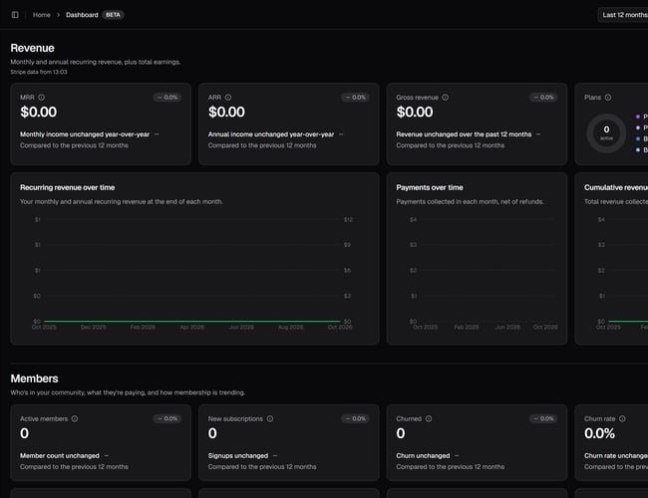Select the Dashboard breadcrumb
This screenshot has width=648, height=498.
coord(82,15)
